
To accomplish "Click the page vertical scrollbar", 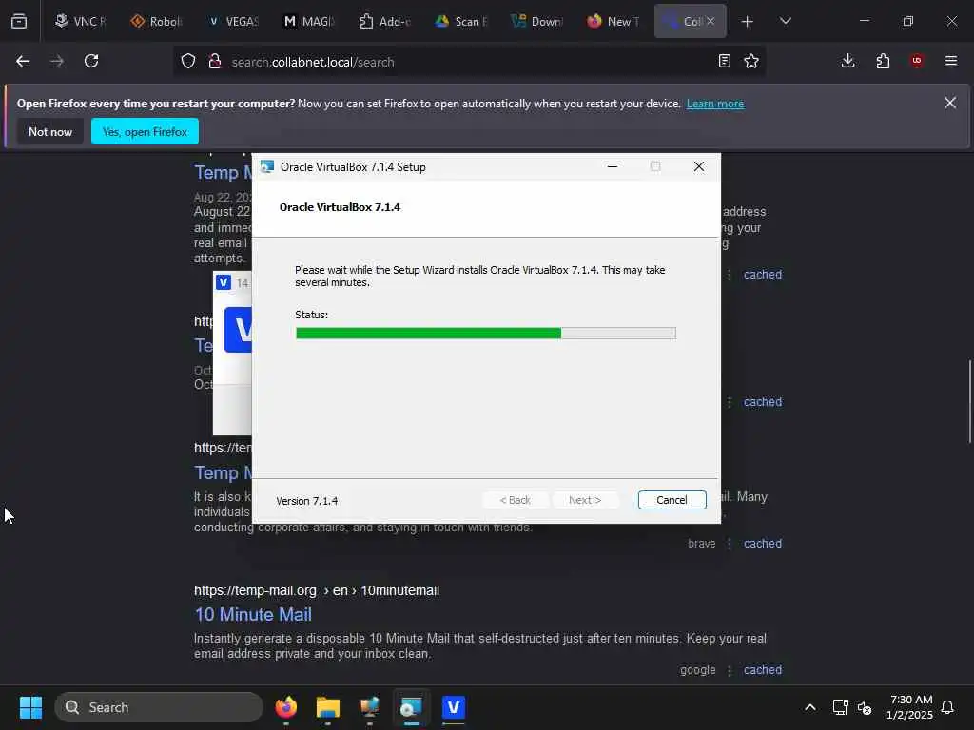I will (x=969, y=401).
